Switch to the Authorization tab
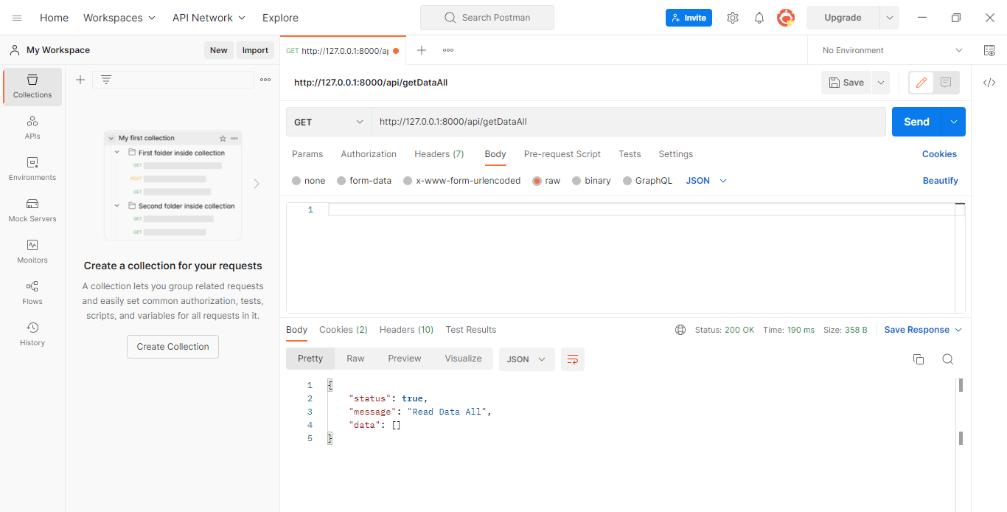This screenshot has height=512, width=1007. point(369,154)
